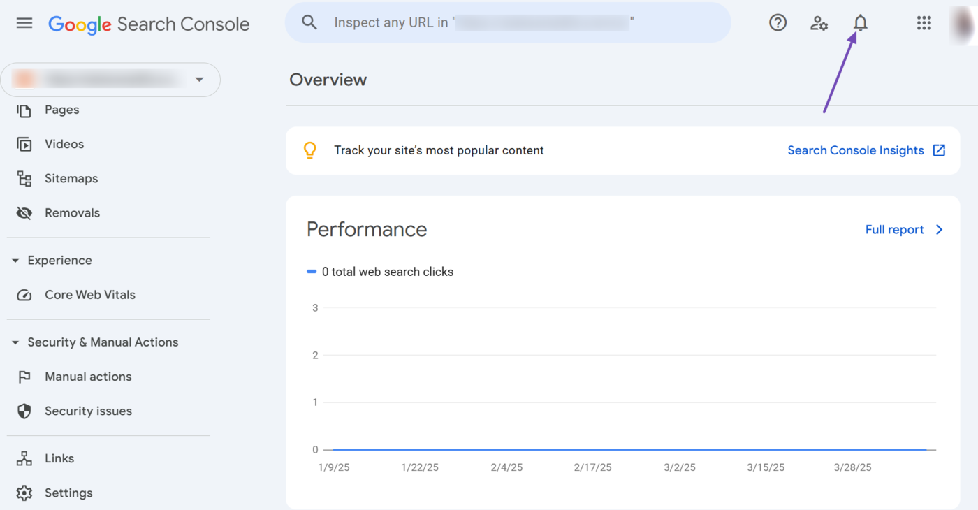
Task: Open the hamburger main menu
Action: click(24, 23)
